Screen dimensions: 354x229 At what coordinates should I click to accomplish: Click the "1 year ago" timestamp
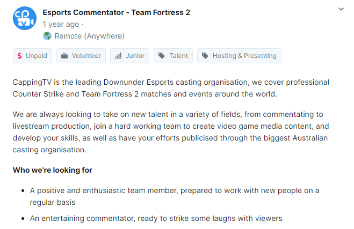61,24
